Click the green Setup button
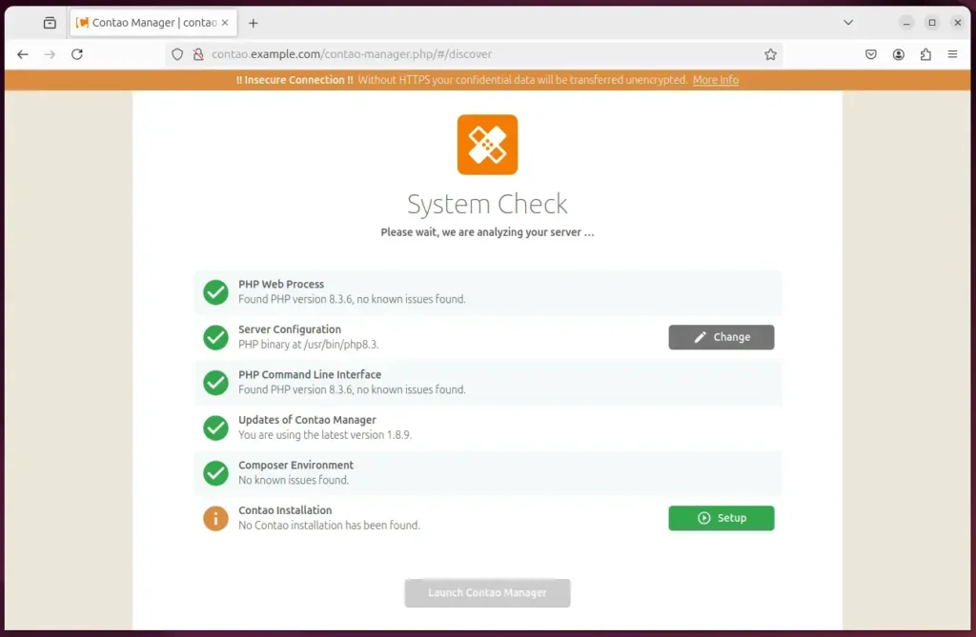976x637 pixels. 722,518
